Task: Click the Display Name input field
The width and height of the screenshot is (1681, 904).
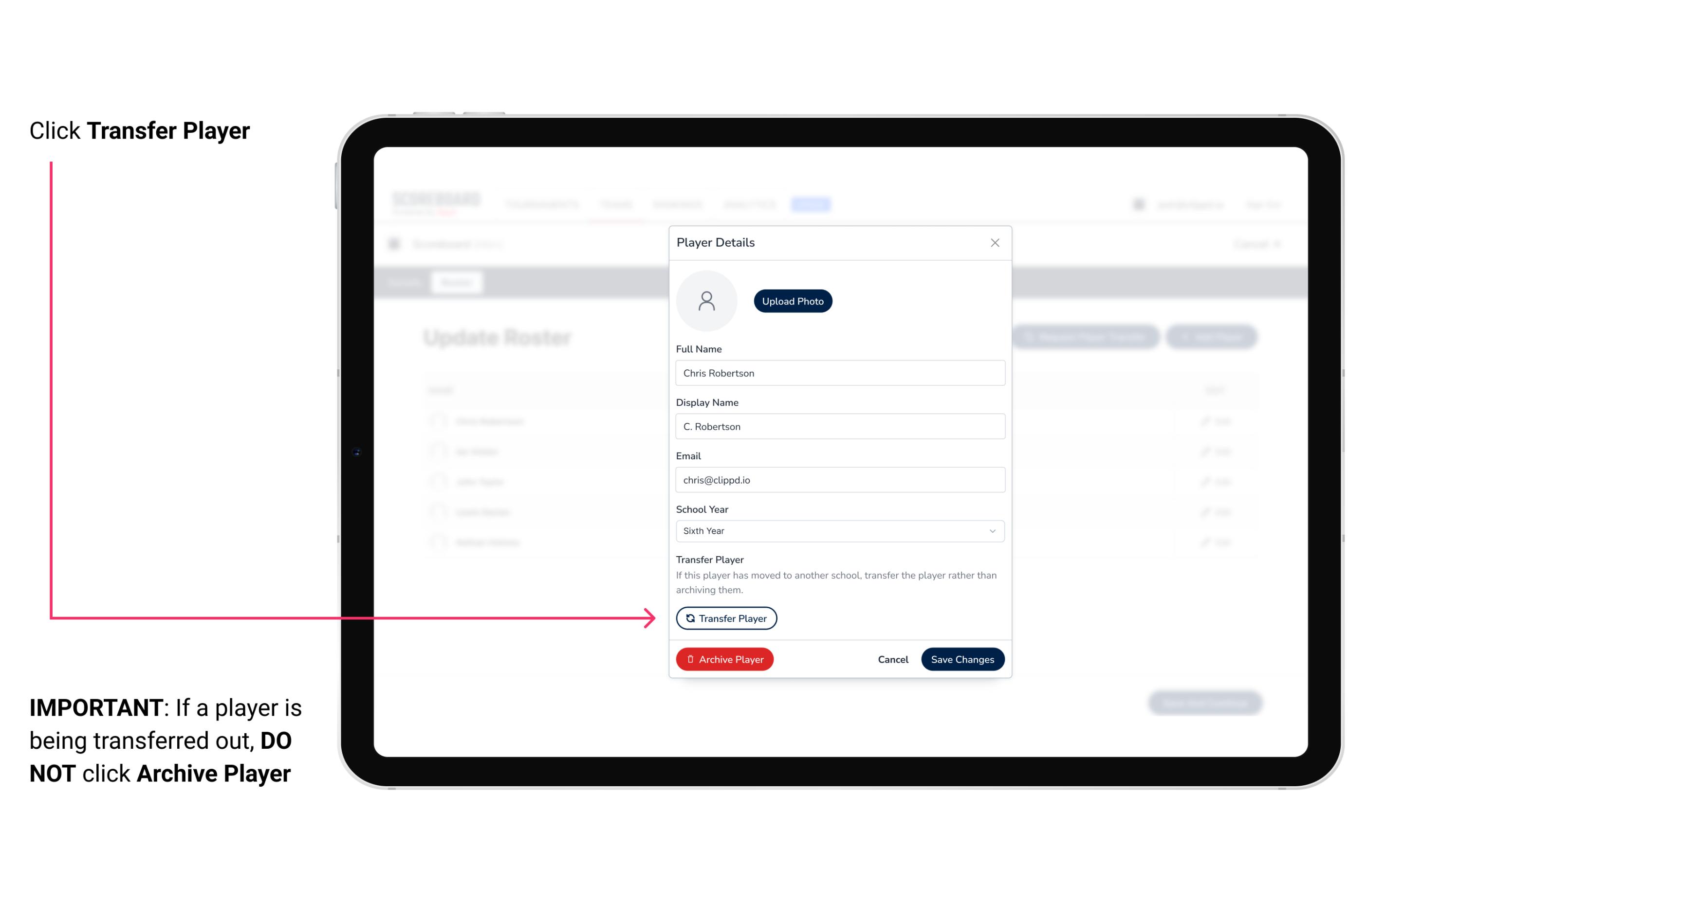Action: click(x=838, y=426)
